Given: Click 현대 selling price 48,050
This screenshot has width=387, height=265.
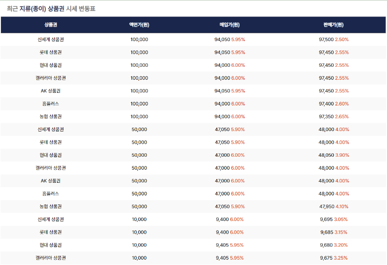Looking at the screenshot, I should (x=326, y=155).
